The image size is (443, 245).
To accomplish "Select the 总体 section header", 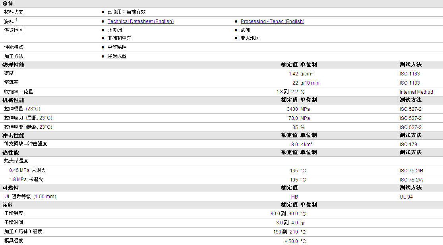I will (8, 3).
